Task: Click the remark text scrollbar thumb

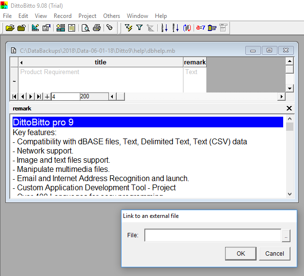Action: [x=289, y=127]
